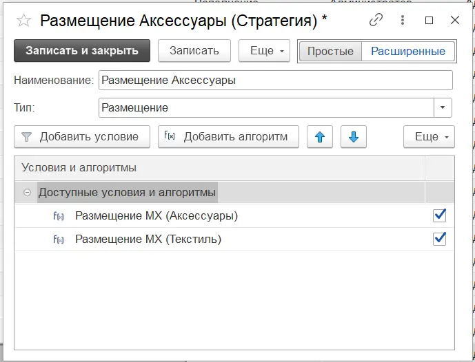Click funnel icon on Добавить условие
This screenshot has height=362, width=475.
27,137
